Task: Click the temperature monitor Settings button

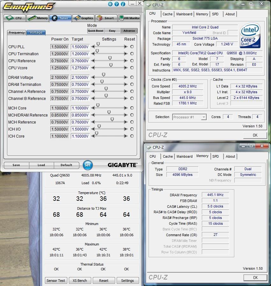Action: pos(128,281)
